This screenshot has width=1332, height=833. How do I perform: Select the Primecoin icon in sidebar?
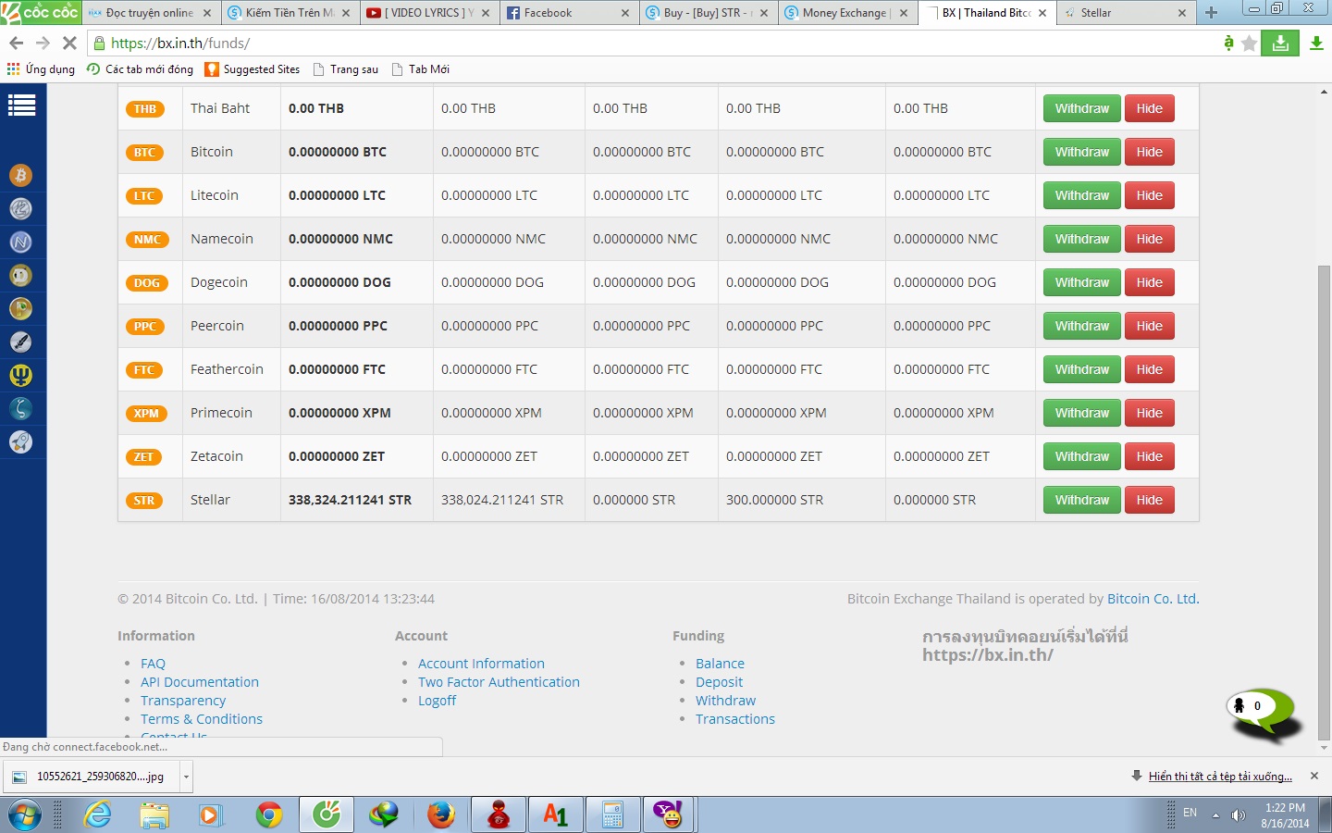pos(20,375)
